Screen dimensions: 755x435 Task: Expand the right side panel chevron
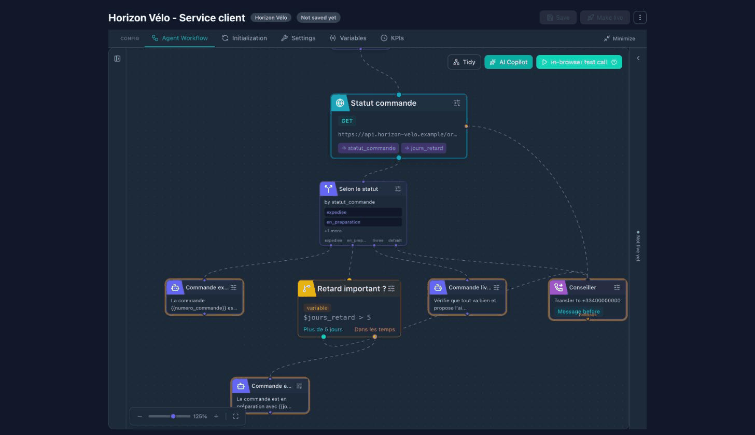click(638, 58)
